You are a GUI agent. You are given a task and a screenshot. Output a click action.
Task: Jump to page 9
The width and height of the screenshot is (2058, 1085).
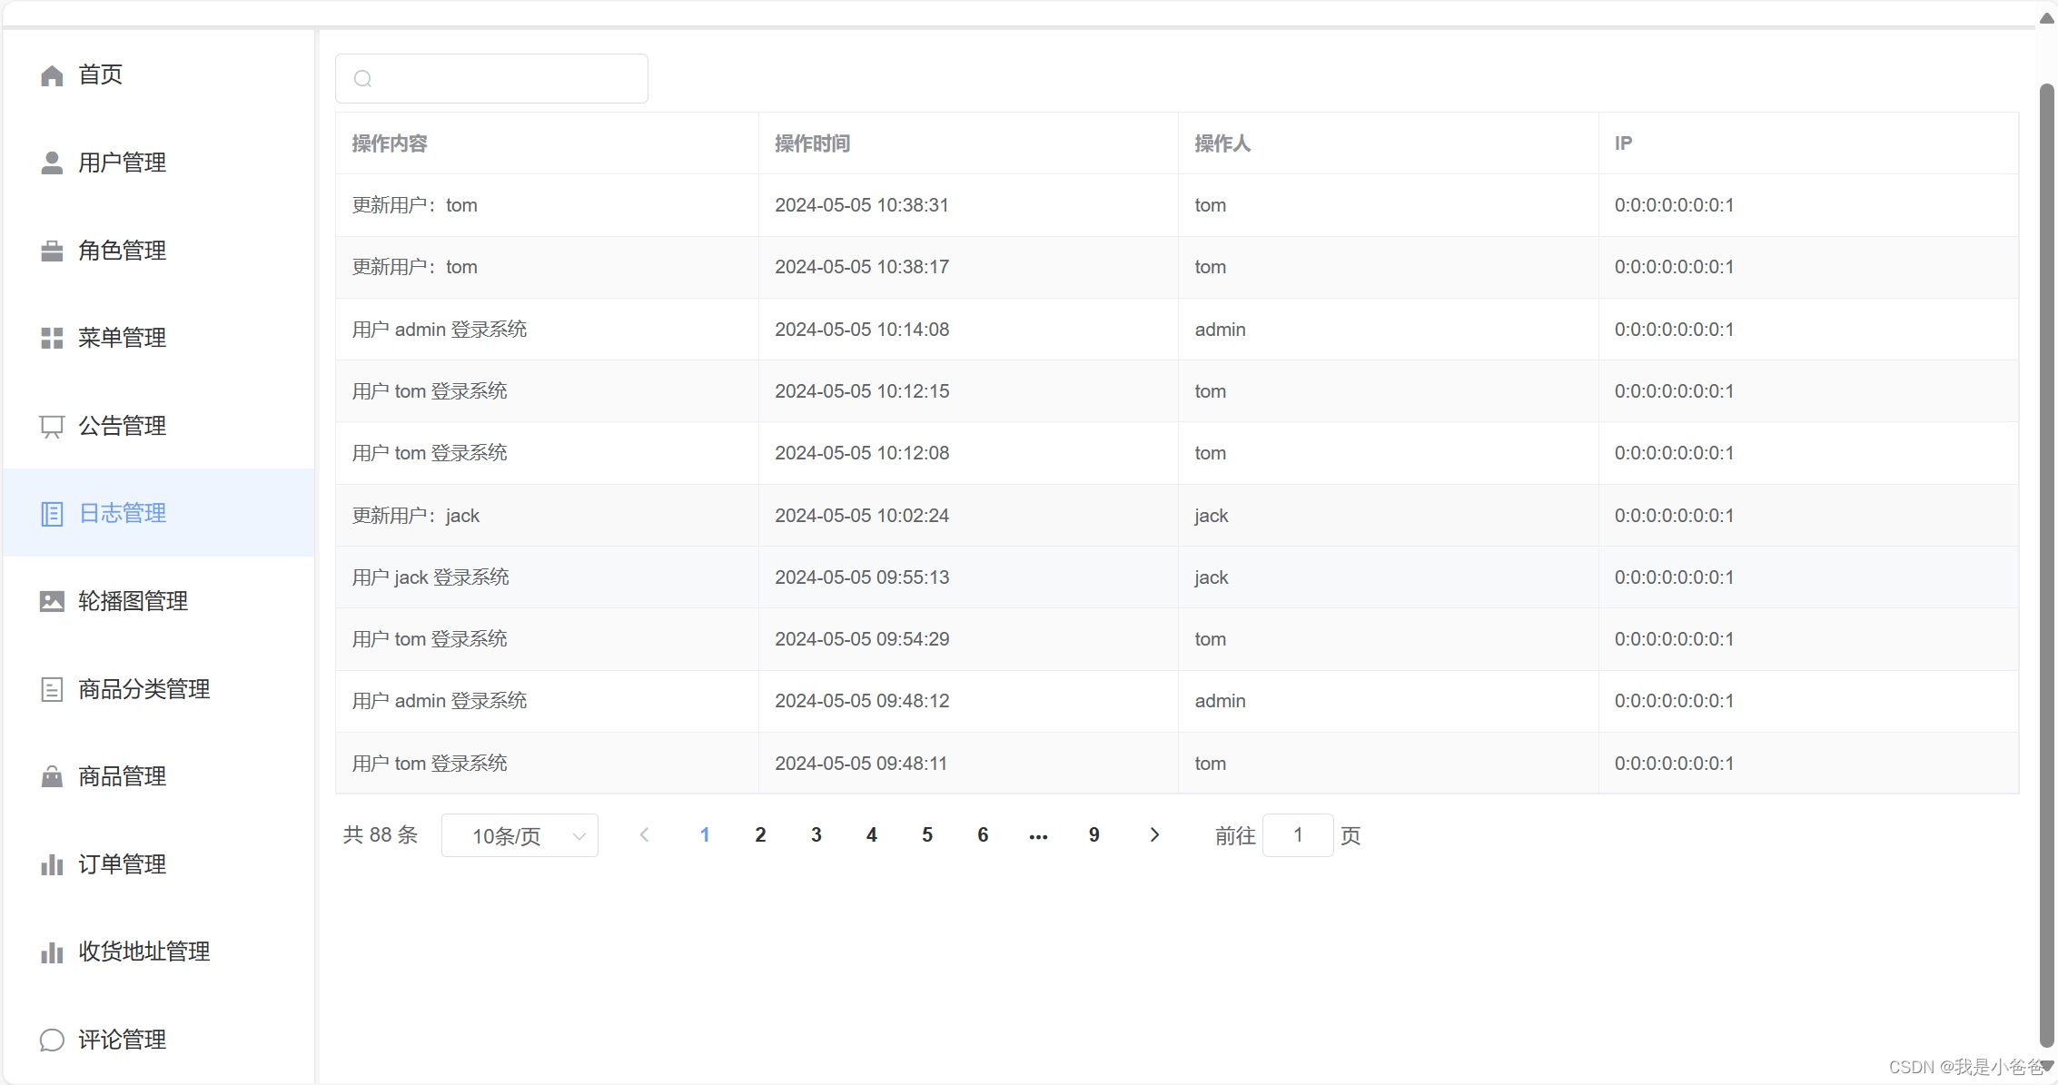pyautogui.click(x=1093, y=834)
